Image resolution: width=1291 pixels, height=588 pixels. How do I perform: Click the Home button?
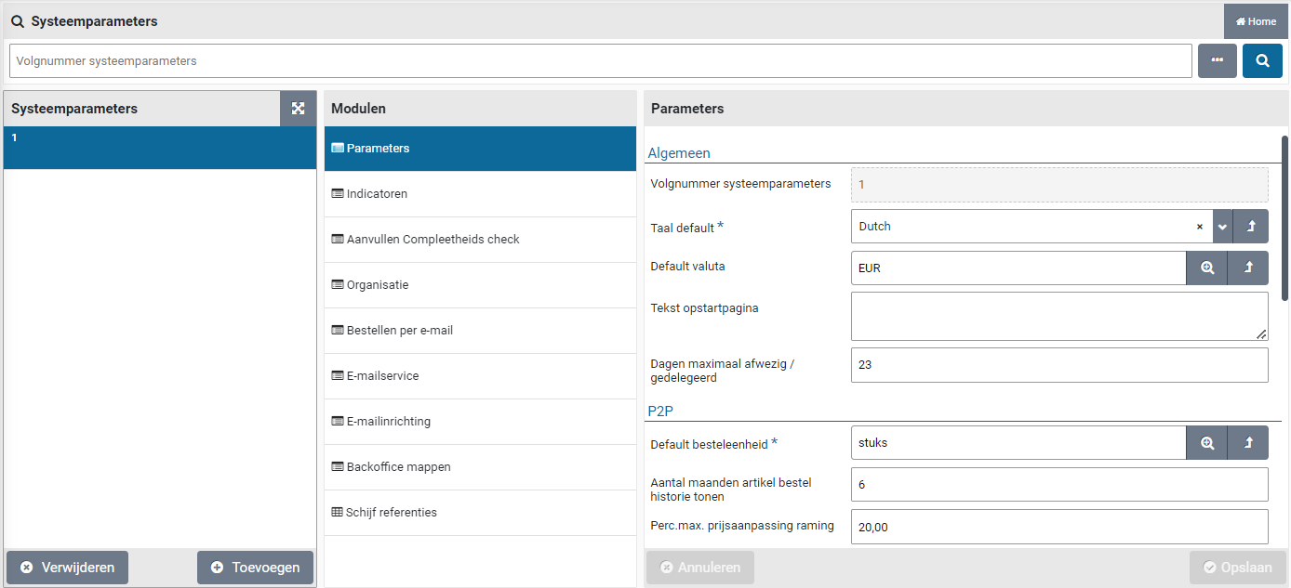[1256, 21]
